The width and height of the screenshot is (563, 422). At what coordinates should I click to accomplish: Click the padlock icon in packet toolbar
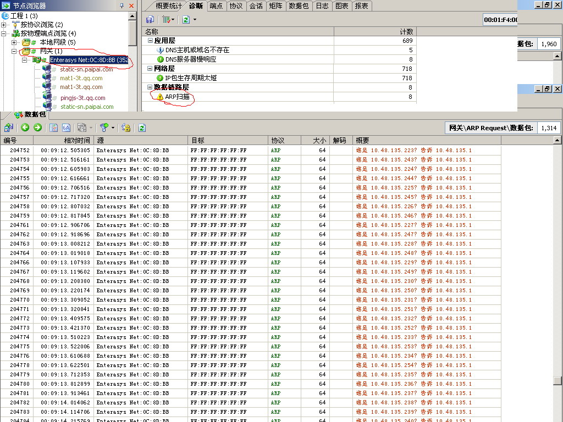click(x=126, y=127)
